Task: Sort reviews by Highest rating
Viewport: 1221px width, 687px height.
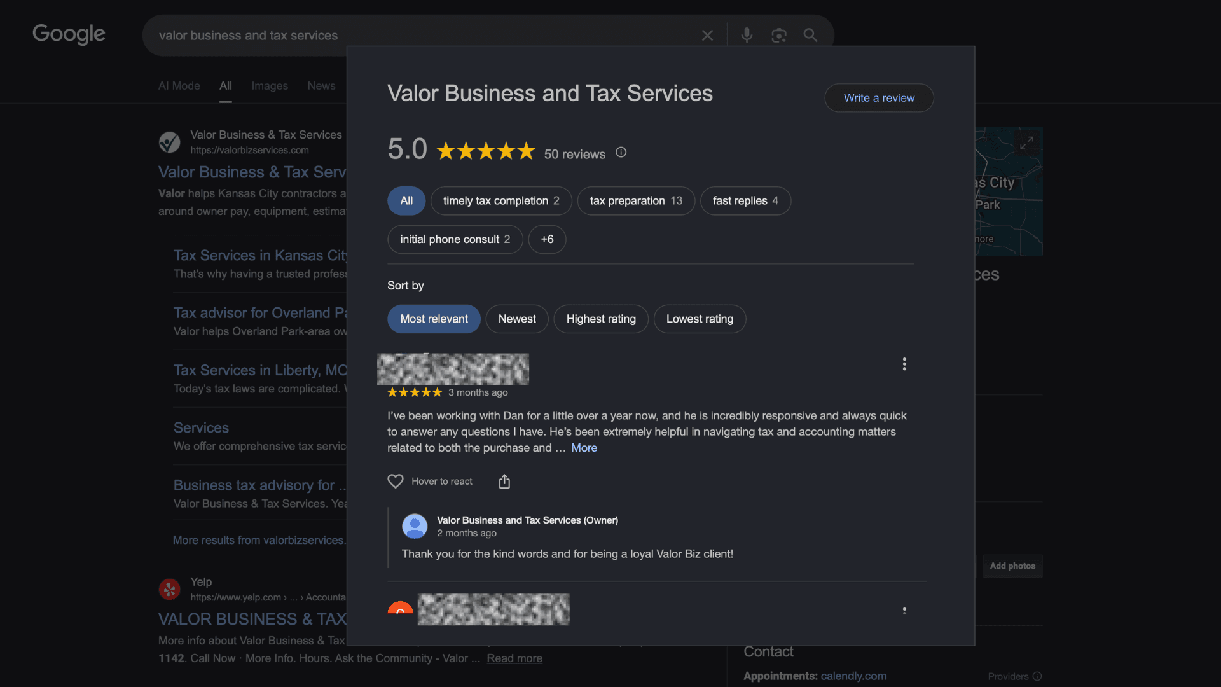Action: pyautogui.click(x=601, y=319)
